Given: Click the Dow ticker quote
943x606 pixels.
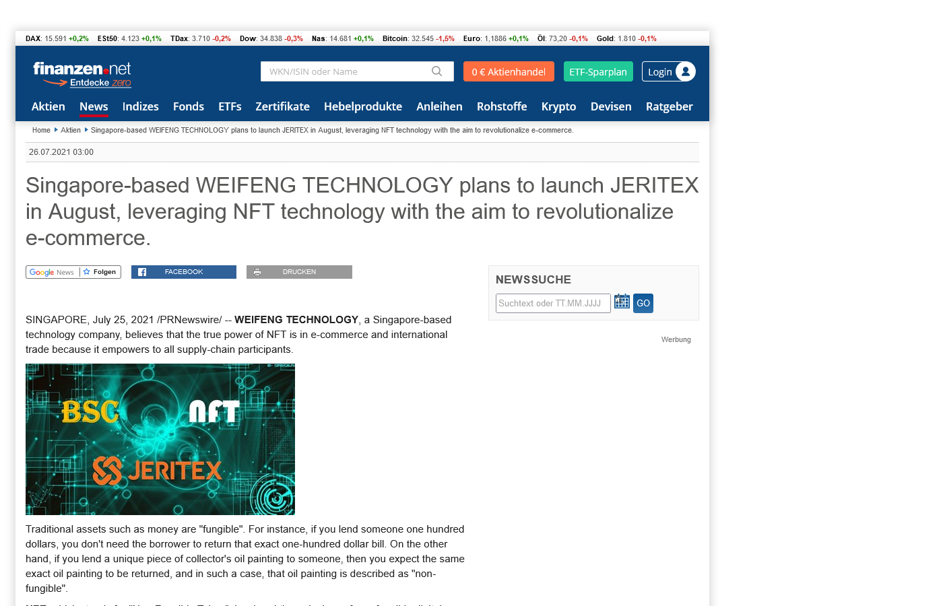Looking at the screenshot, I should 271,38.
